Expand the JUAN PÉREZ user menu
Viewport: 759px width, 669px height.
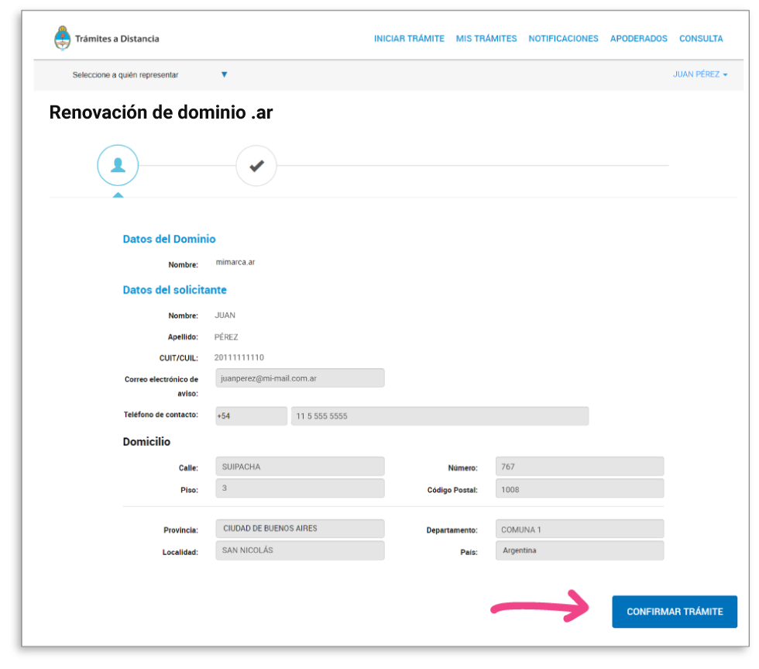(700, 74)
